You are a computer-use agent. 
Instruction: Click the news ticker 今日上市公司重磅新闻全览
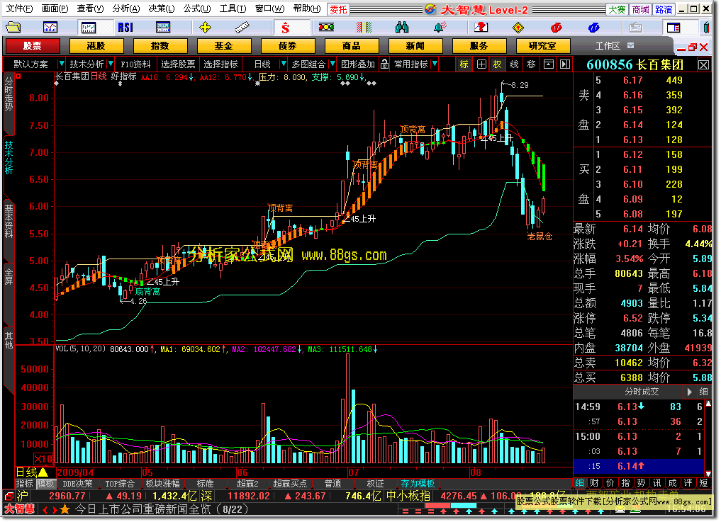point(143,509)
